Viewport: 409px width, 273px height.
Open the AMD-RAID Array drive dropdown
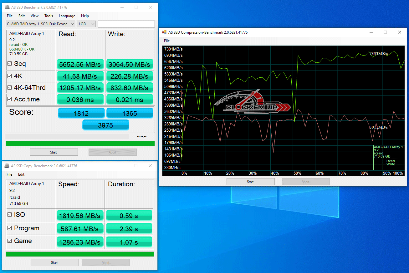click(x=40, y=24)
